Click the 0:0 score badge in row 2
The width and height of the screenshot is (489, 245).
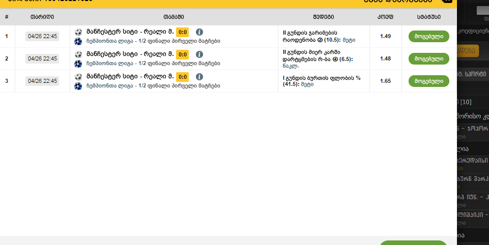point(183,54)
